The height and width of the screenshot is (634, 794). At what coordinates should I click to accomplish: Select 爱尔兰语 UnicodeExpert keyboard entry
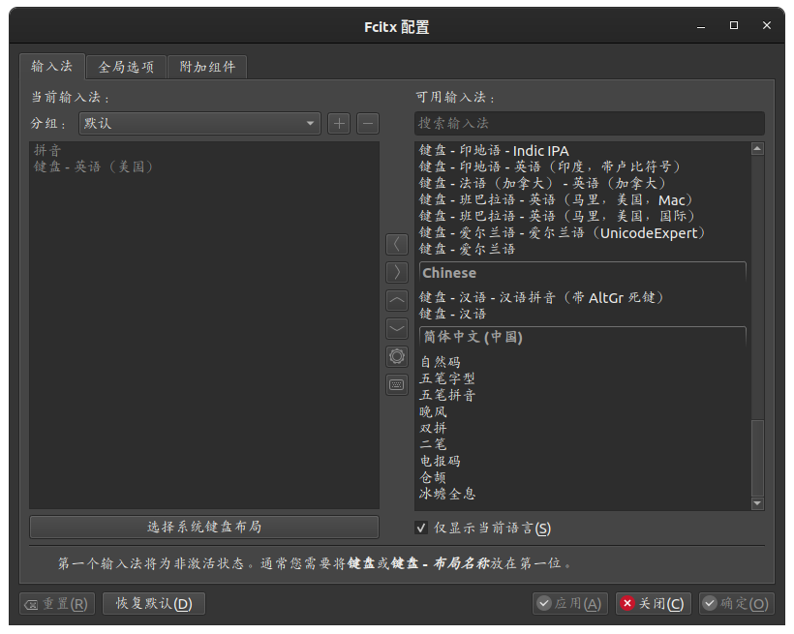tap(582, 233)
